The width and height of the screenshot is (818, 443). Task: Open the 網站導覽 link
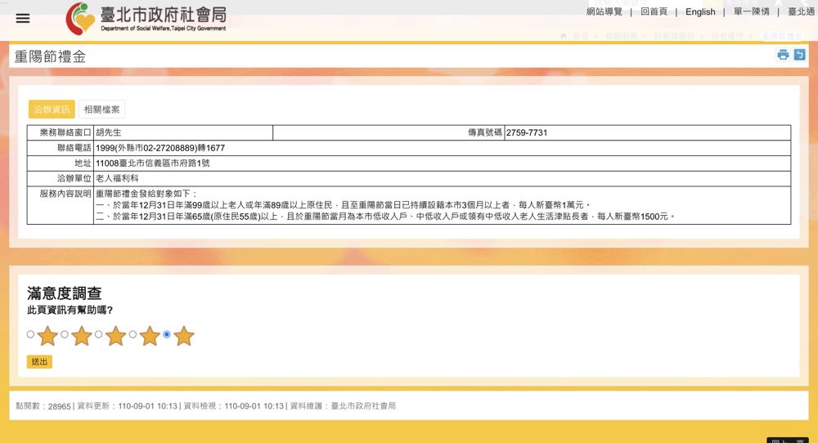click(605, 11)
